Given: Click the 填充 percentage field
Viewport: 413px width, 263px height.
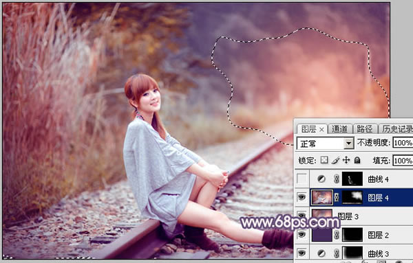Looking at the screenshot, I should [x=403, y=161].
